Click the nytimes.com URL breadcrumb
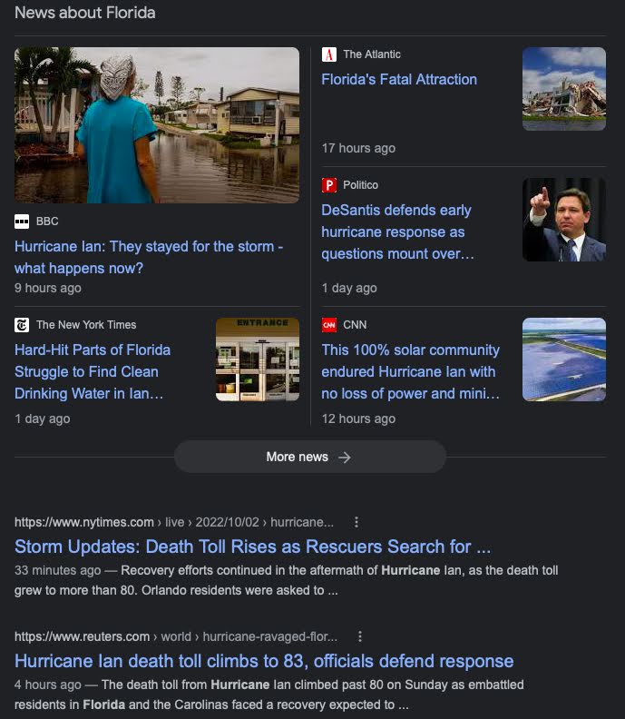Viewport: 625px width, 719px height. 174,522
